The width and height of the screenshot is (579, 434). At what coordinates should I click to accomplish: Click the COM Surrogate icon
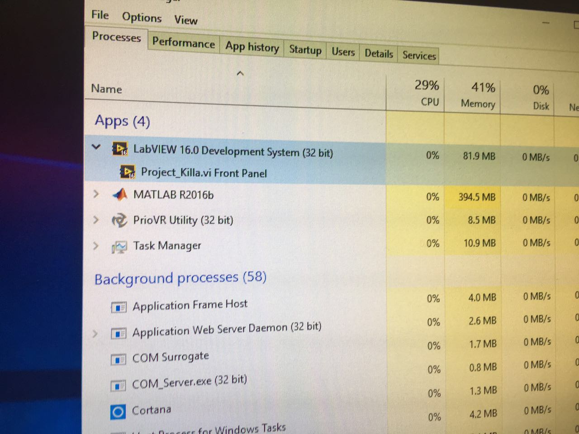[x=118, y=360]
